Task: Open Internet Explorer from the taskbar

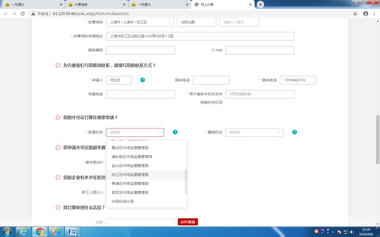Action: (22, 231)
